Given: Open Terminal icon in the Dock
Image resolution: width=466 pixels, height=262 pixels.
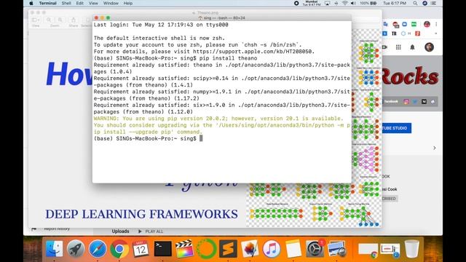Looking at the screenshot, I should click(162, 248).
